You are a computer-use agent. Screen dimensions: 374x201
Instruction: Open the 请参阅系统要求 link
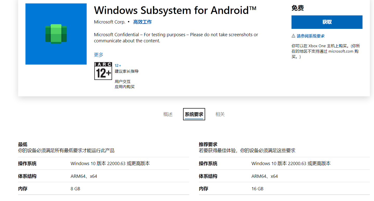[311, 36]
